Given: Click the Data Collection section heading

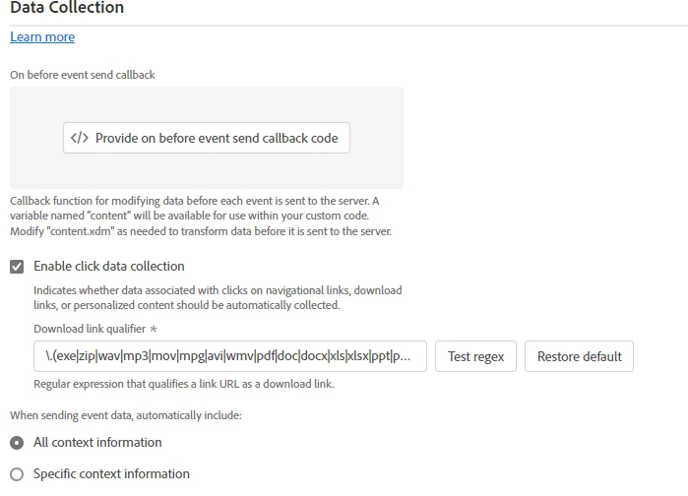Looking at the screenshot, I should (67, 8).
